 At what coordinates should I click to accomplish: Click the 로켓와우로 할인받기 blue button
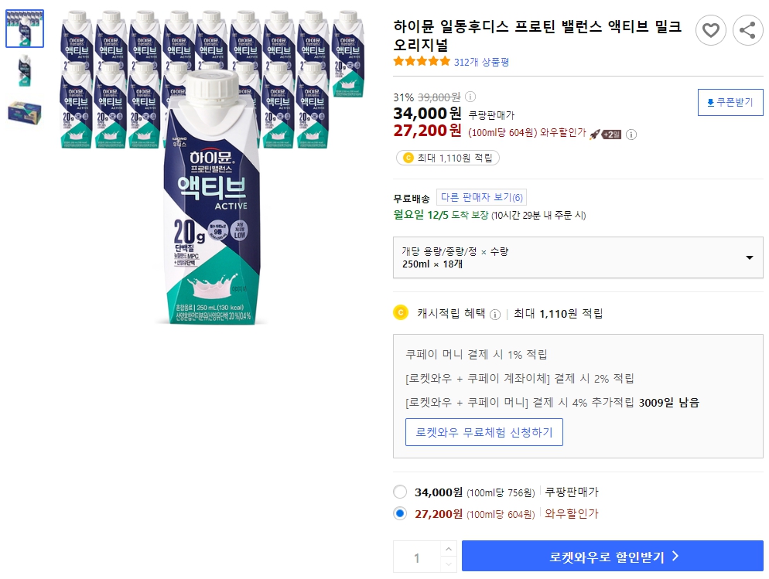pyautogui.click(x=614, y=557)
